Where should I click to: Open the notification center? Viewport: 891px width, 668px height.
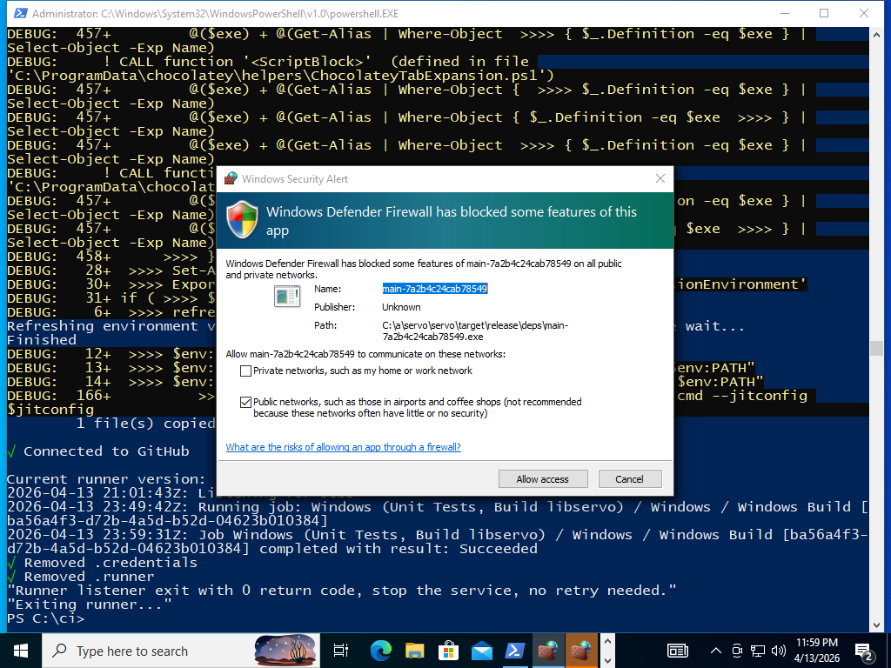coord(865,651)
